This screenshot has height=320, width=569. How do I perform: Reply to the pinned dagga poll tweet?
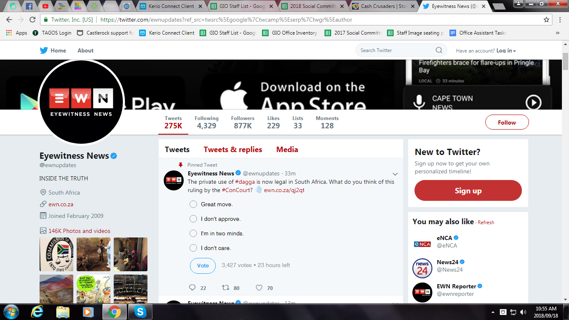192,287
